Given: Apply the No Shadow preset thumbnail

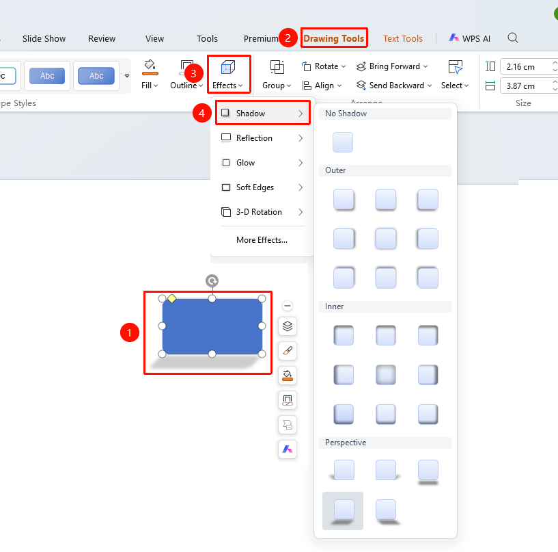Looking at the screenshot, I should click(x=343, y=142).
